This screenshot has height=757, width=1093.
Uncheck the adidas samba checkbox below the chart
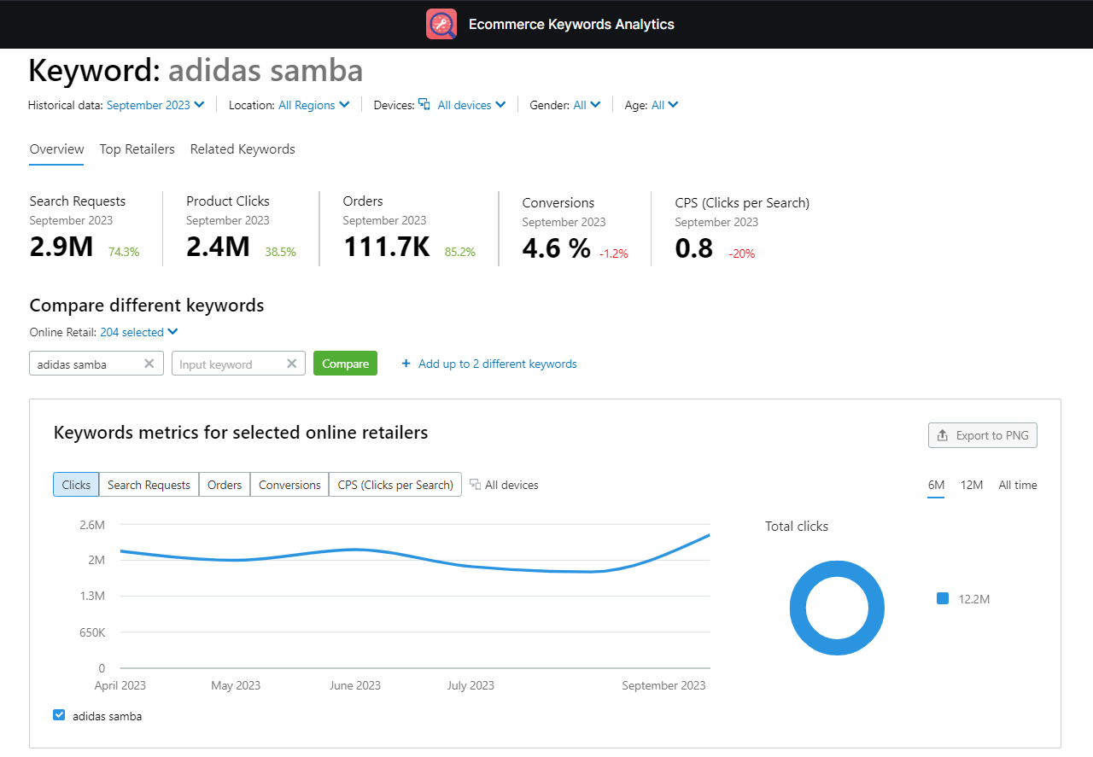point(59,716)
